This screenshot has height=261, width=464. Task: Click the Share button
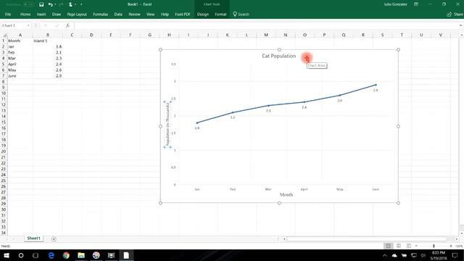click(455, 14)
